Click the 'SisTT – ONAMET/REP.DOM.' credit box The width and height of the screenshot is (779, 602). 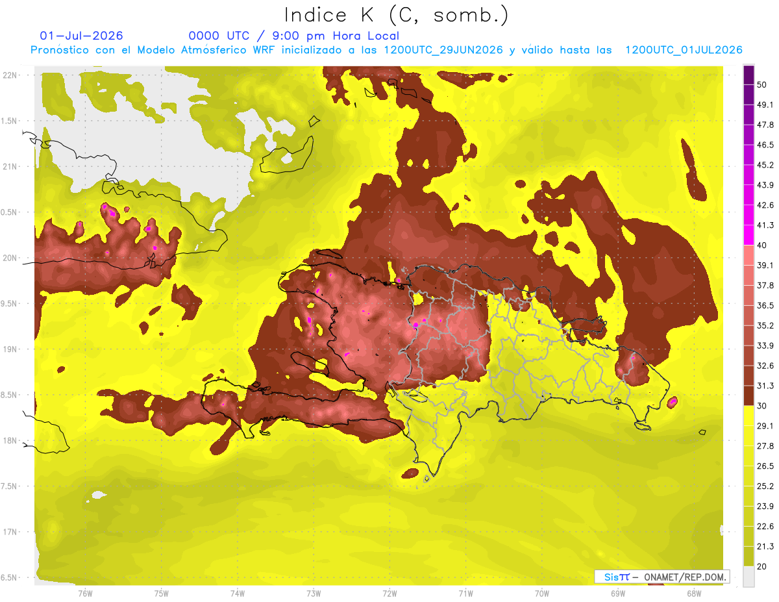pos(662,577)
